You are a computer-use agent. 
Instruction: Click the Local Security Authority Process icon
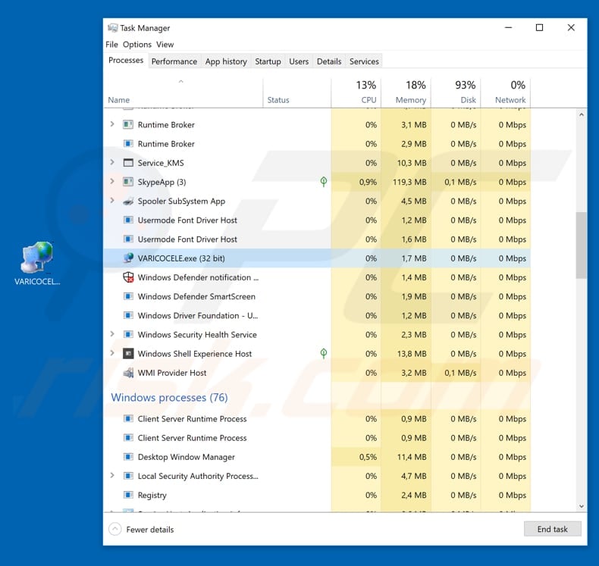128,476
